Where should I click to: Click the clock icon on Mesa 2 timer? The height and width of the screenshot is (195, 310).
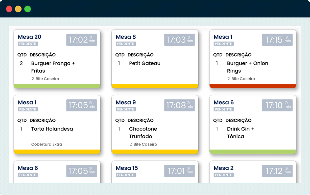286,168
